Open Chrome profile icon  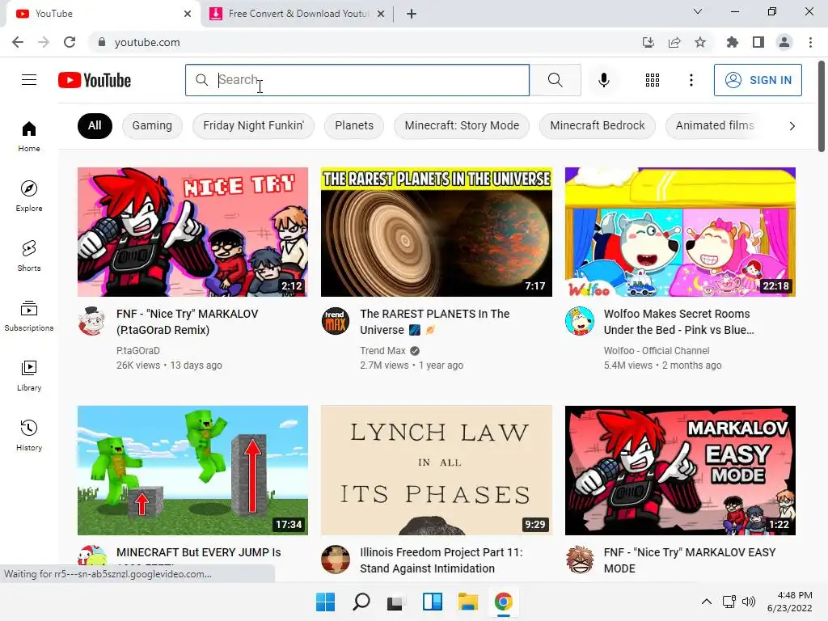coord(784,42)
